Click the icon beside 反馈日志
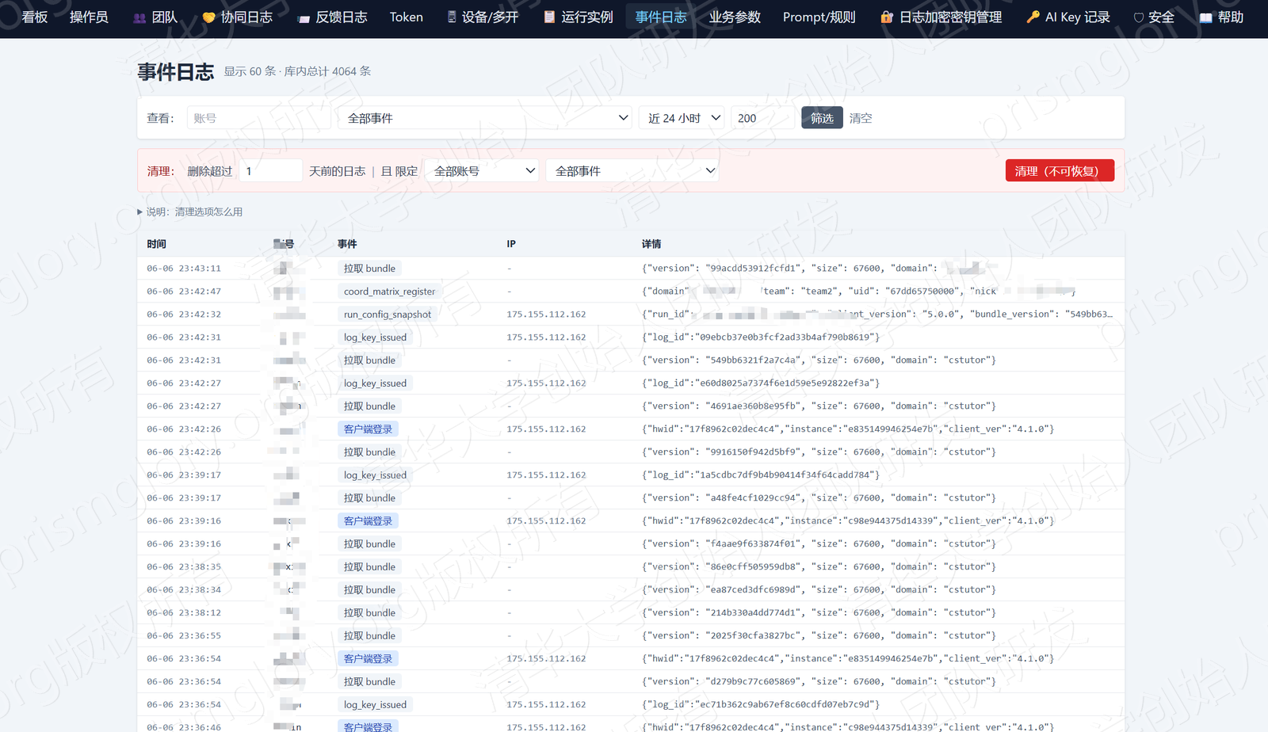The width and height of the screenshot is (1268, 732). tap(304, 17)
